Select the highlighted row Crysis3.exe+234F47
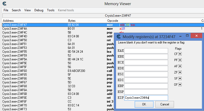This screenshot has width=204, height=111. pos(103,25)
